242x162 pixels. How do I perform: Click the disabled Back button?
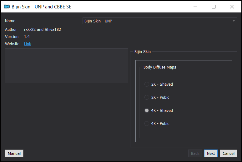(195, 153)
